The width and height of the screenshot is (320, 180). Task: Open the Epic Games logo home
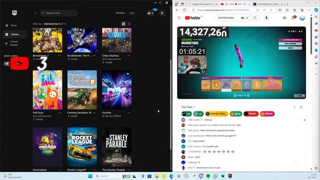pos(14,12)
